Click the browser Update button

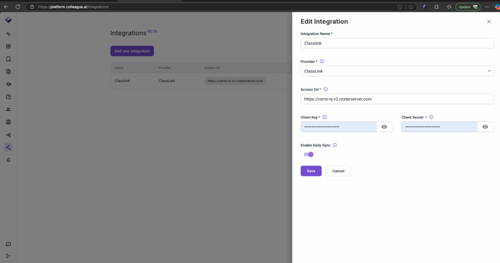click(468, 7)
